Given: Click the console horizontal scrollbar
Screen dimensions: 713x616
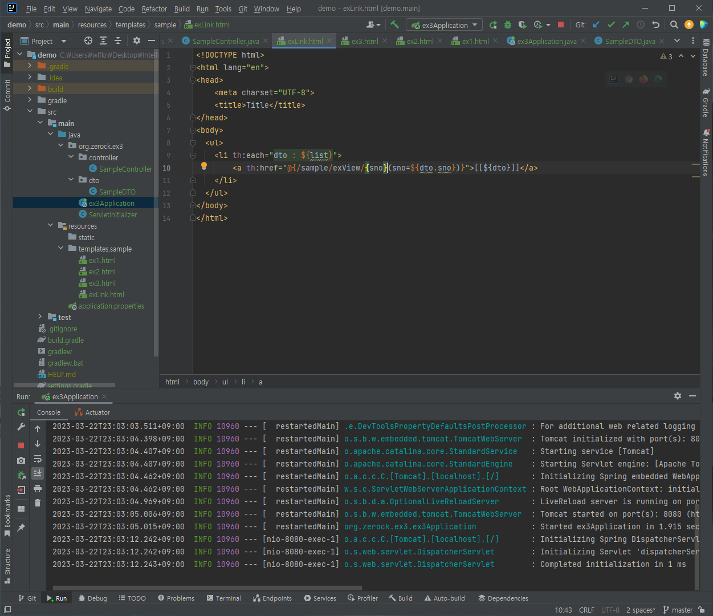Looking at the screenshot, I should click(x=207, y=587).
